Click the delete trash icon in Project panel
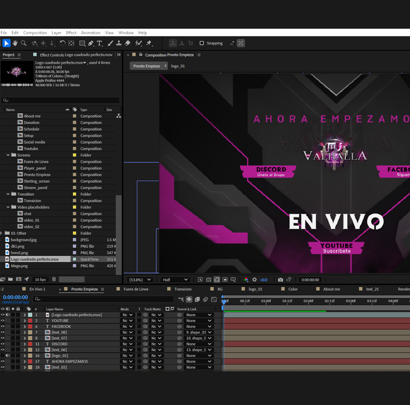 [54, 279]
